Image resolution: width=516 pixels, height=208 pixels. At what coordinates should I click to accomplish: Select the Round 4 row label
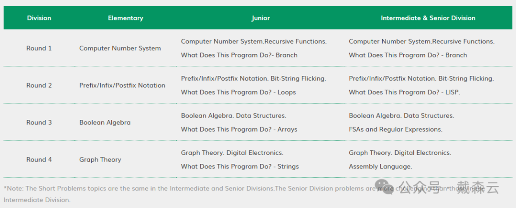[x=39, y=160]
